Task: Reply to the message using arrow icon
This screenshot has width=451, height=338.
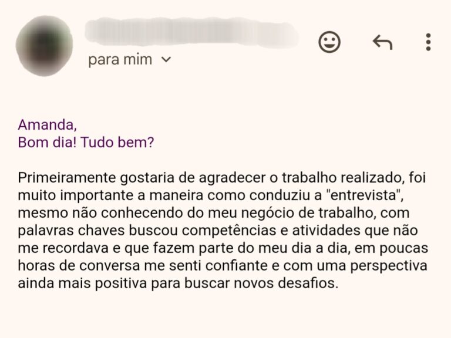Action: point(382,42)
